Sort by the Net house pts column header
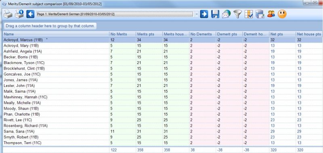 point(309,34)
